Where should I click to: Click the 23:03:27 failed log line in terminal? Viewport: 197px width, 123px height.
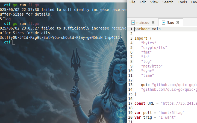(63, 28)
